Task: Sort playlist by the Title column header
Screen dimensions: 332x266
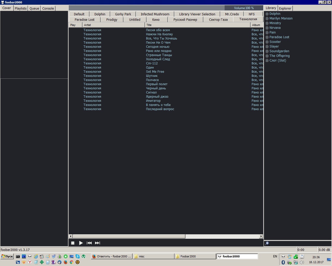Action: (x=197, y=25)
